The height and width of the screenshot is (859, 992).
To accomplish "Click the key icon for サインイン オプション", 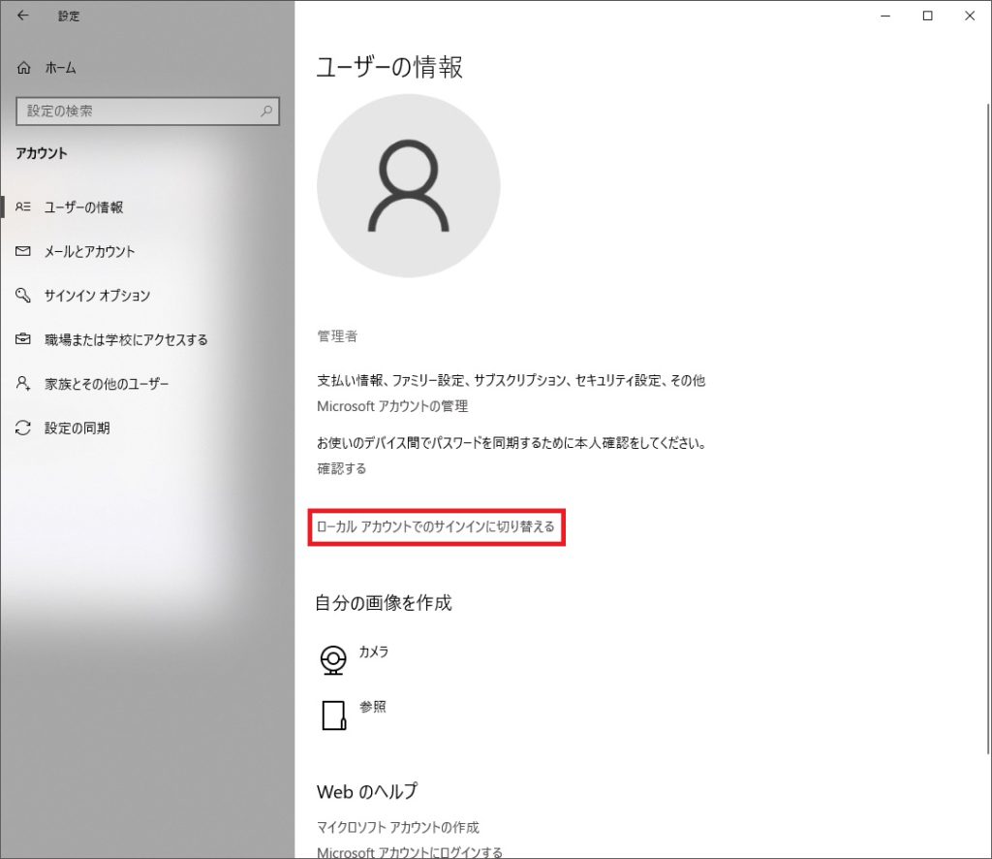I will (23, 295).
